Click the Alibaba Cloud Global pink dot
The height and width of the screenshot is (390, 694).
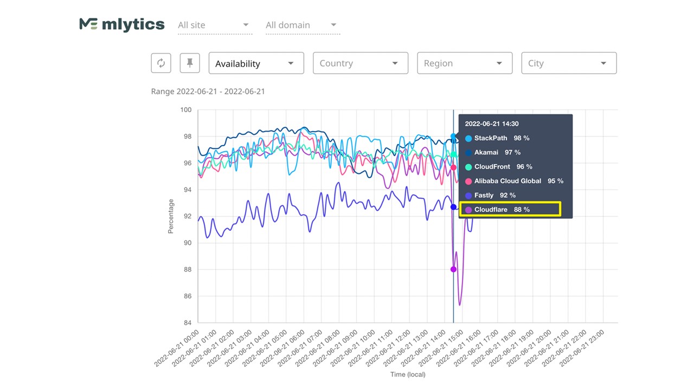click(x=468, y=181)
